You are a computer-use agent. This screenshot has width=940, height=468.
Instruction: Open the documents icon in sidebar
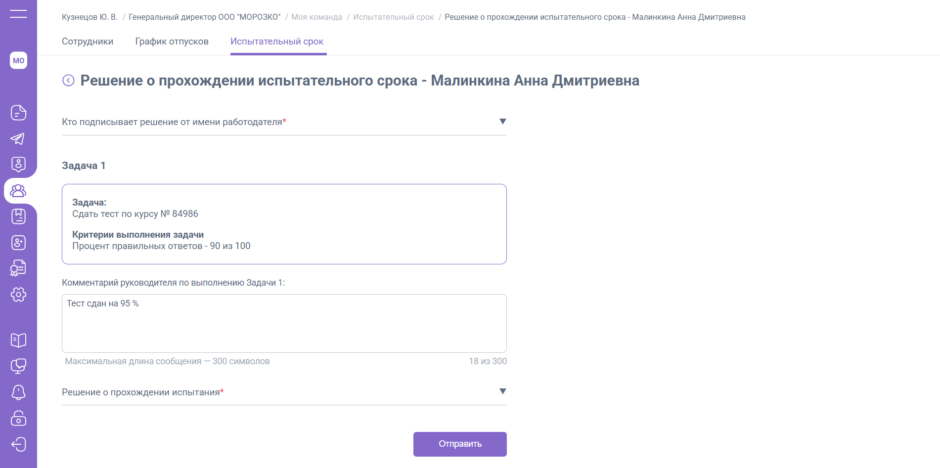pos(18,113)
